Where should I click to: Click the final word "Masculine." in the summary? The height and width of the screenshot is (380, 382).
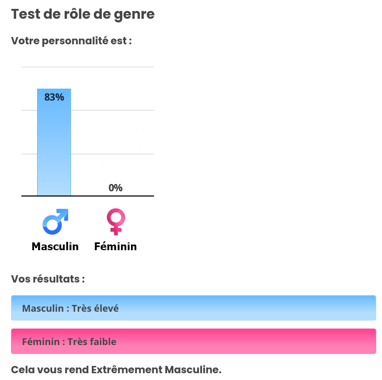(193, 370)
